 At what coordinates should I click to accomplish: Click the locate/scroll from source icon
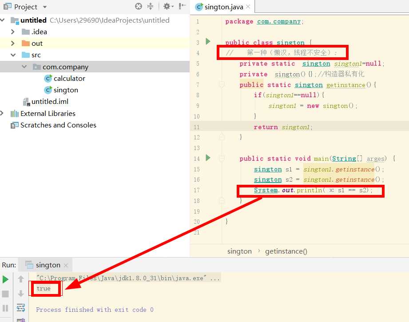point(139,6)
